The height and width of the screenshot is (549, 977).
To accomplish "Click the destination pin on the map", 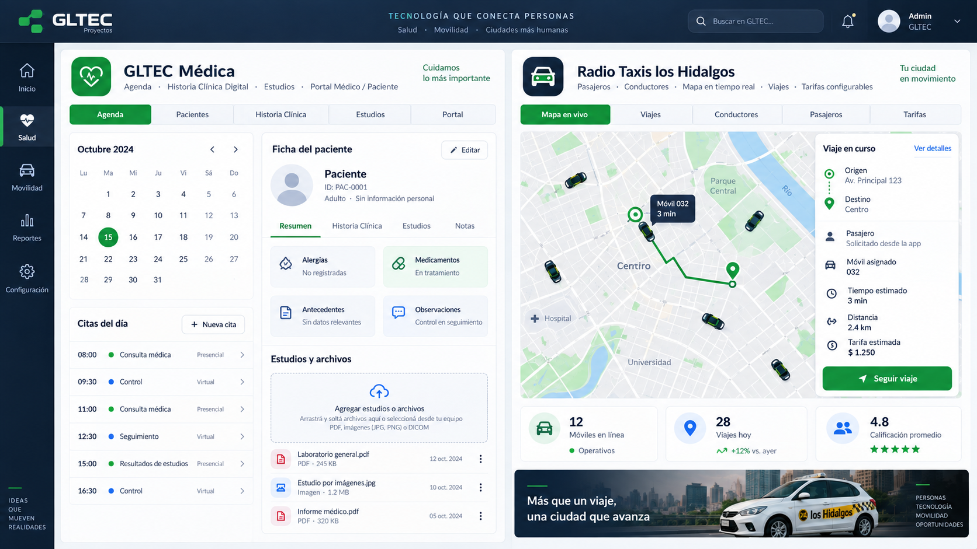I will click(732, 270).
